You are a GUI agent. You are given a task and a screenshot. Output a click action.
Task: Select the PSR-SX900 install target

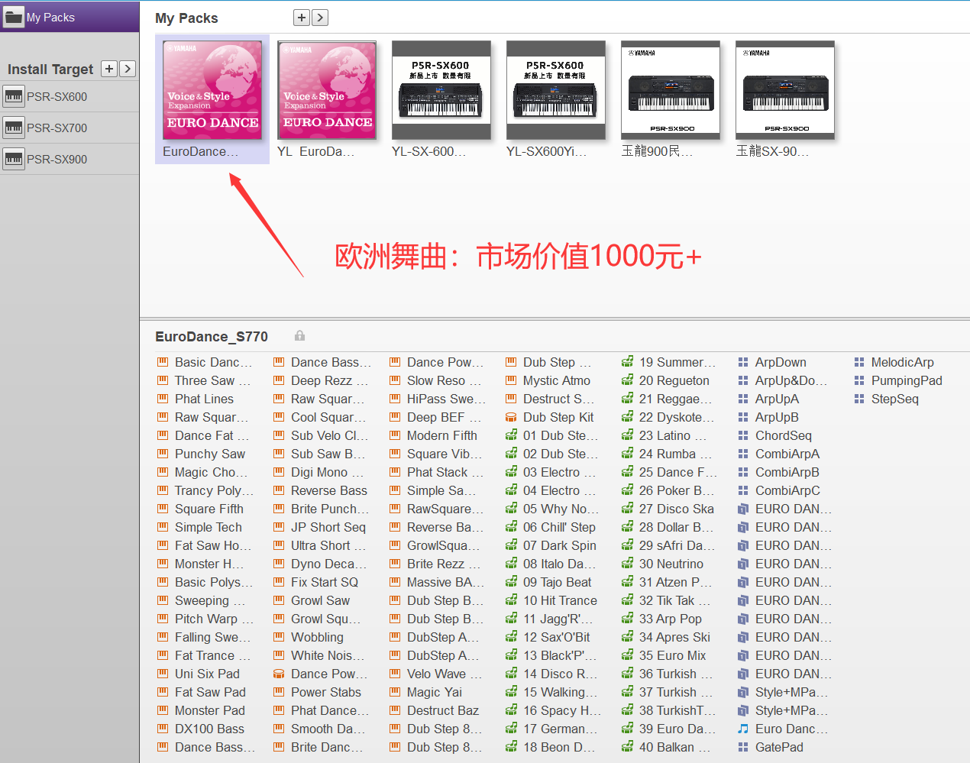click(70, 160)
